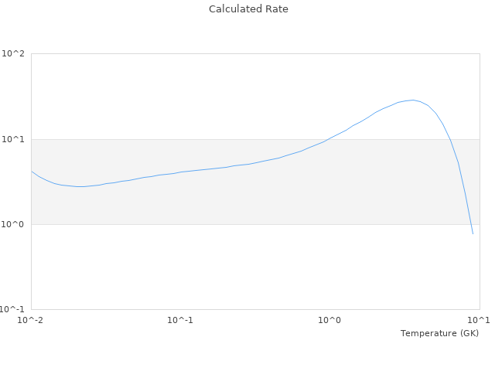
Task: Select the 10^2 y-axis tick label
Action: pos(14,54)
